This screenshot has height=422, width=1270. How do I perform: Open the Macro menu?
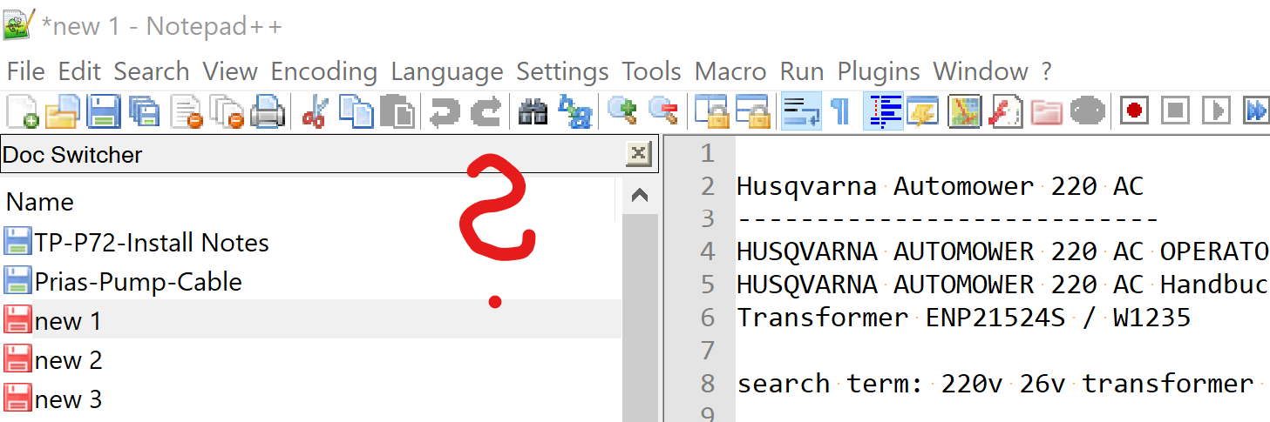pyautogui.click(x=730, y=71)
